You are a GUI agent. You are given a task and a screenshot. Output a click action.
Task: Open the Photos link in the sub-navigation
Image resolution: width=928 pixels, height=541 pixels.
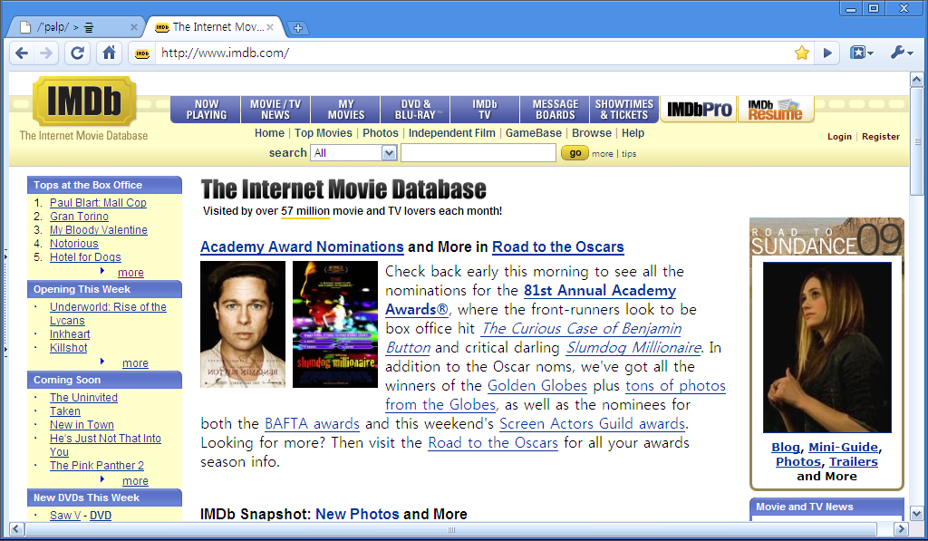(x=381, y=133)
